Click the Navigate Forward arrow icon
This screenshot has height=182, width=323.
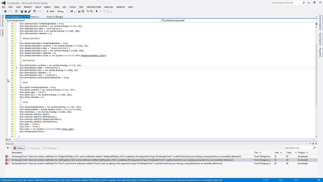(x=11, y=11)
